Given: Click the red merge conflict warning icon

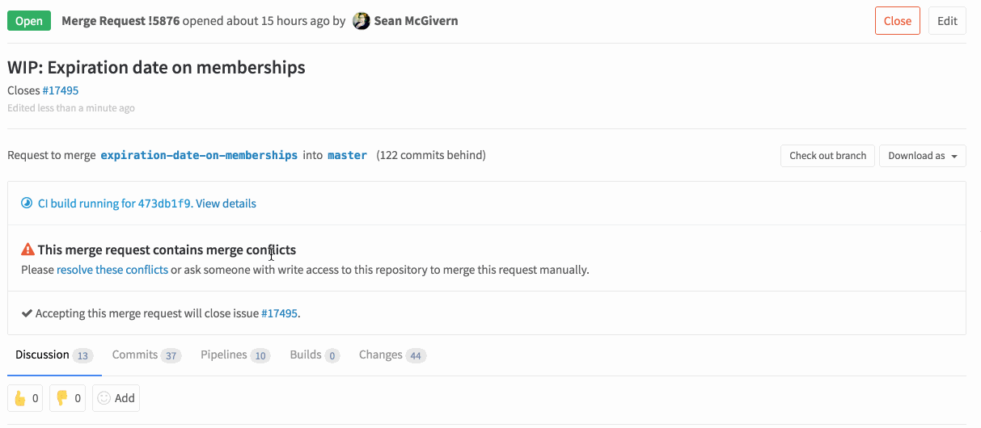Looking at the screenshot, I should (x=27, y=250).
